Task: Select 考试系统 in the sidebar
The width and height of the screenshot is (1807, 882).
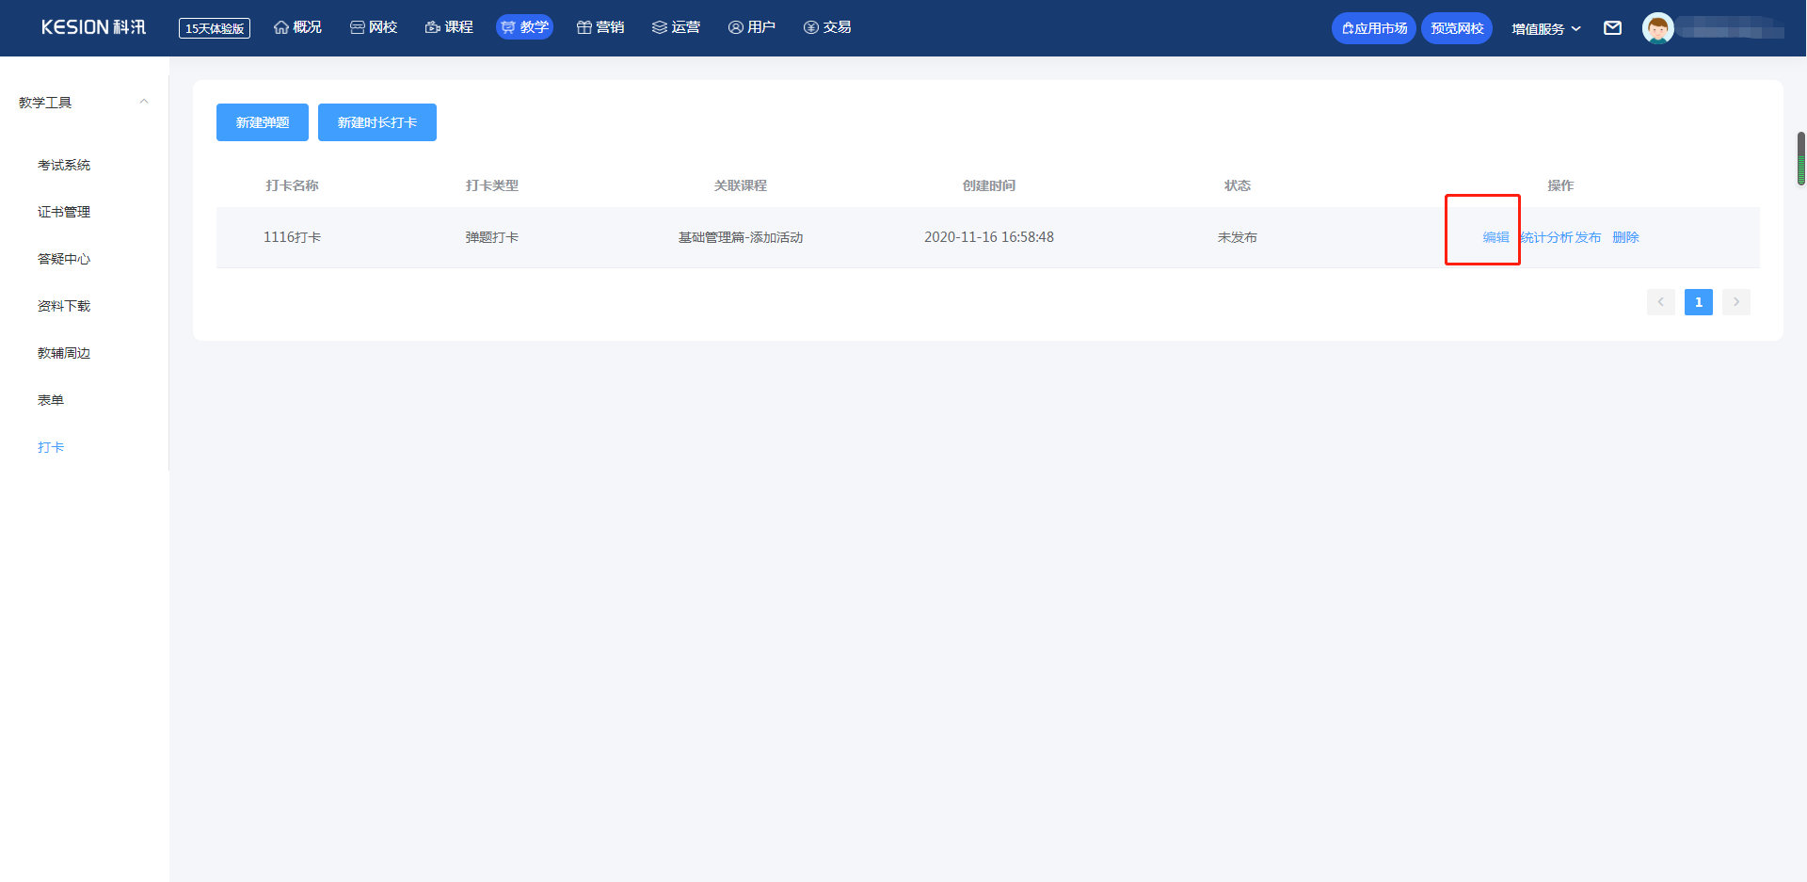Action: [64, 165]
